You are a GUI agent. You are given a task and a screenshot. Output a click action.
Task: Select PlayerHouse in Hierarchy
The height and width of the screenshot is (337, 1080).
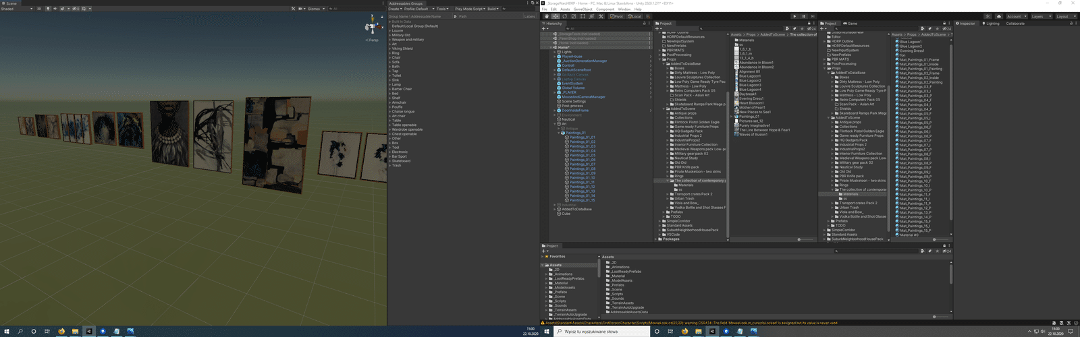pos(572,57)
